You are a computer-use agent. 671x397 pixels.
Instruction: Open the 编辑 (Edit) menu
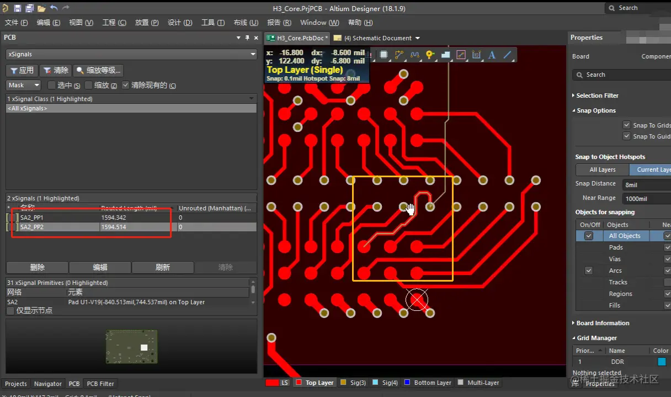click(49, 23)
